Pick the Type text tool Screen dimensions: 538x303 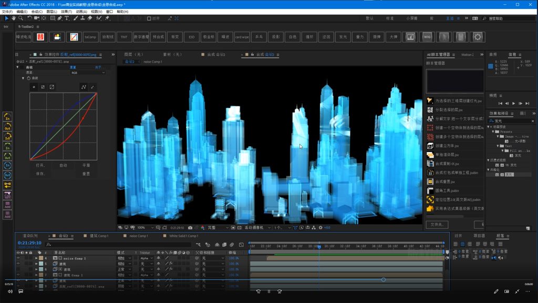click(67, 18)
